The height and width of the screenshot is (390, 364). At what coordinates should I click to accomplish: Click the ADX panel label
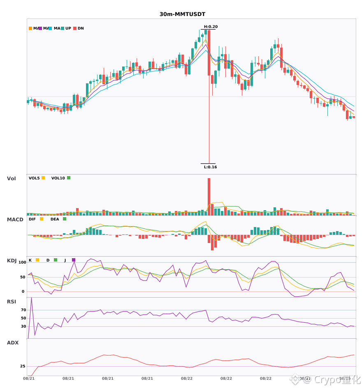coord(13,343)
